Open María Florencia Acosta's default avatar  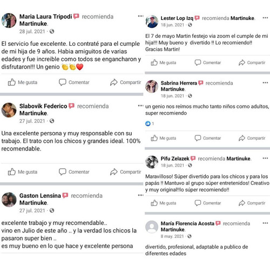click(152, 227)
